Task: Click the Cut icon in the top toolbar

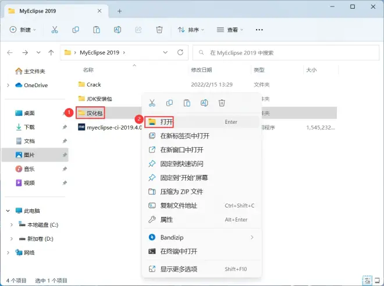Action: click(55, 30)
